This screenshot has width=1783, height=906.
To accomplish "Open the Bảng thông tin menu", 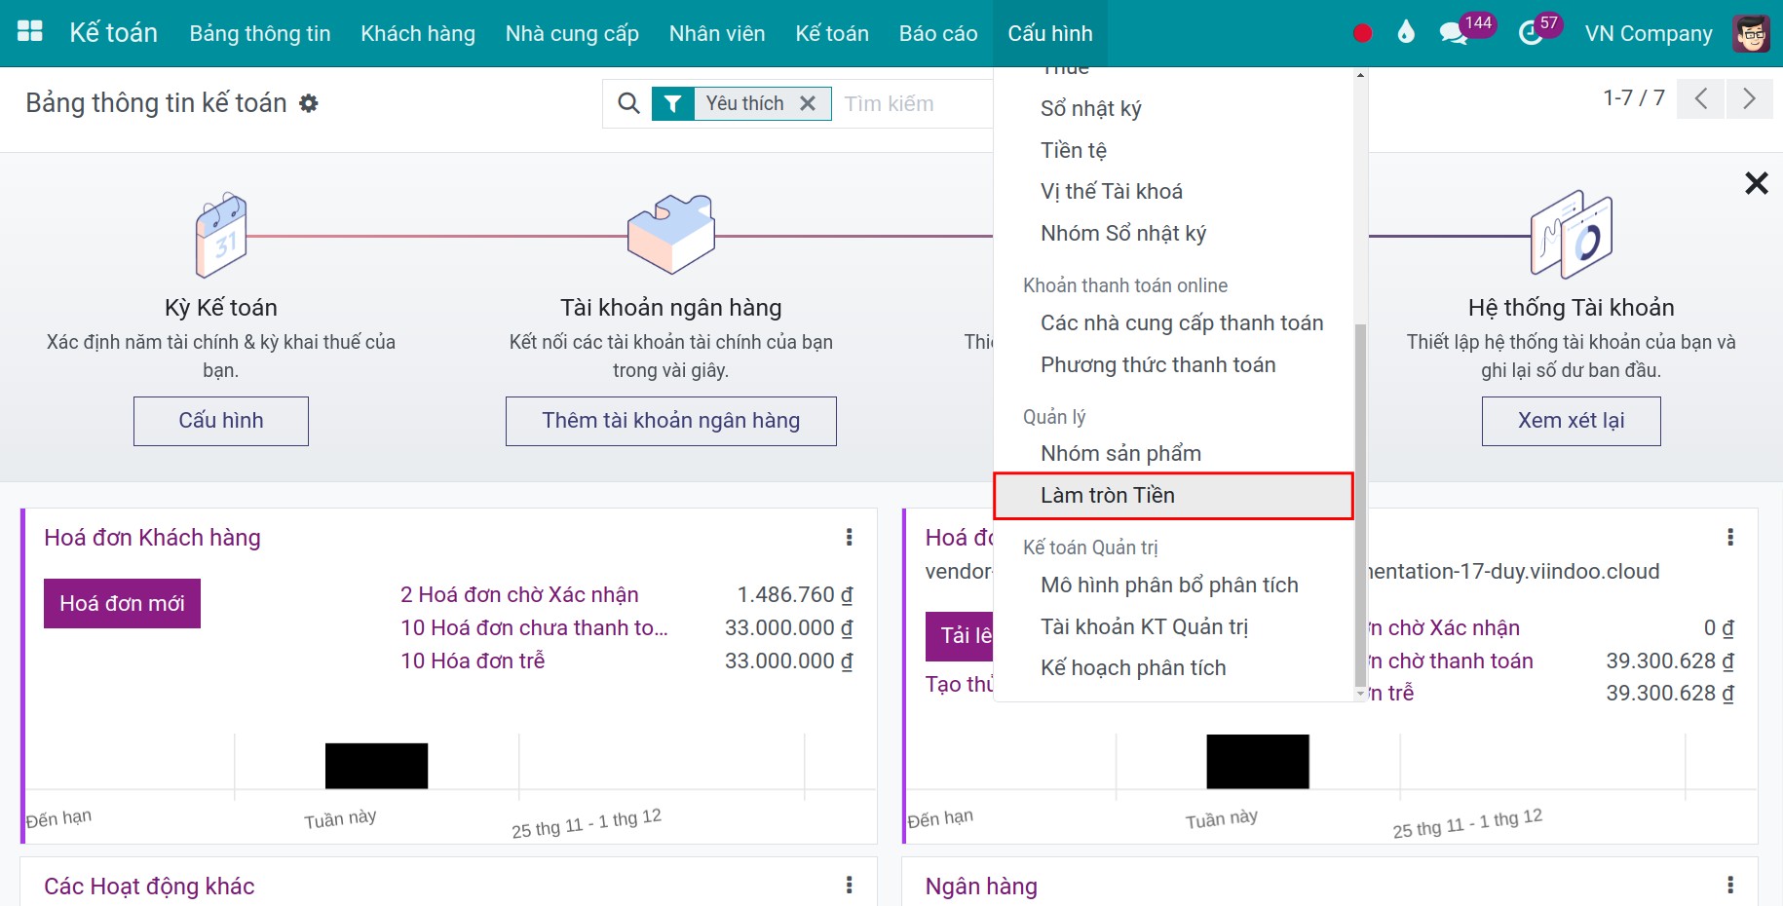I will point(260,33).
